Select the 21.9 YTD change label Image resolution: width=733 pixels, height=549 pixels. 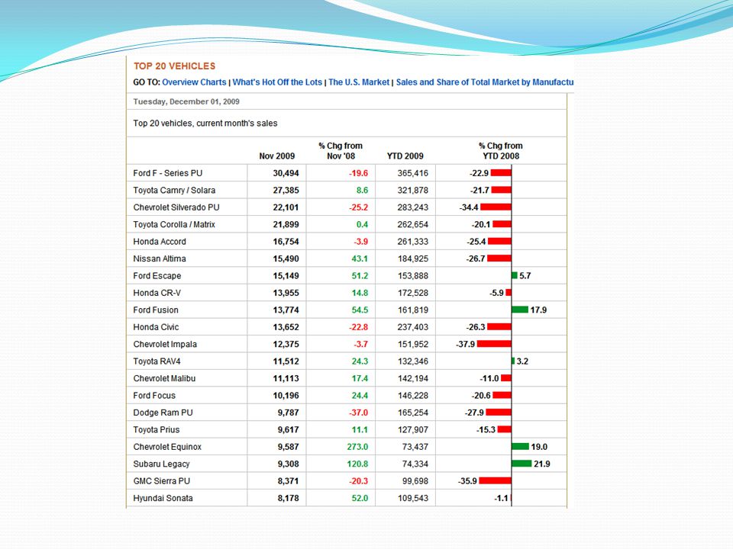[x=542, y=464]
